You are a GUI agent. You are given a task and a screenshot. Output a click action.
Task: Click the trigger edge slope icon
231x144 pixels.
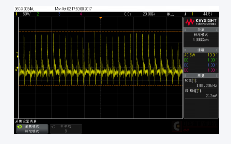(185, 14)
